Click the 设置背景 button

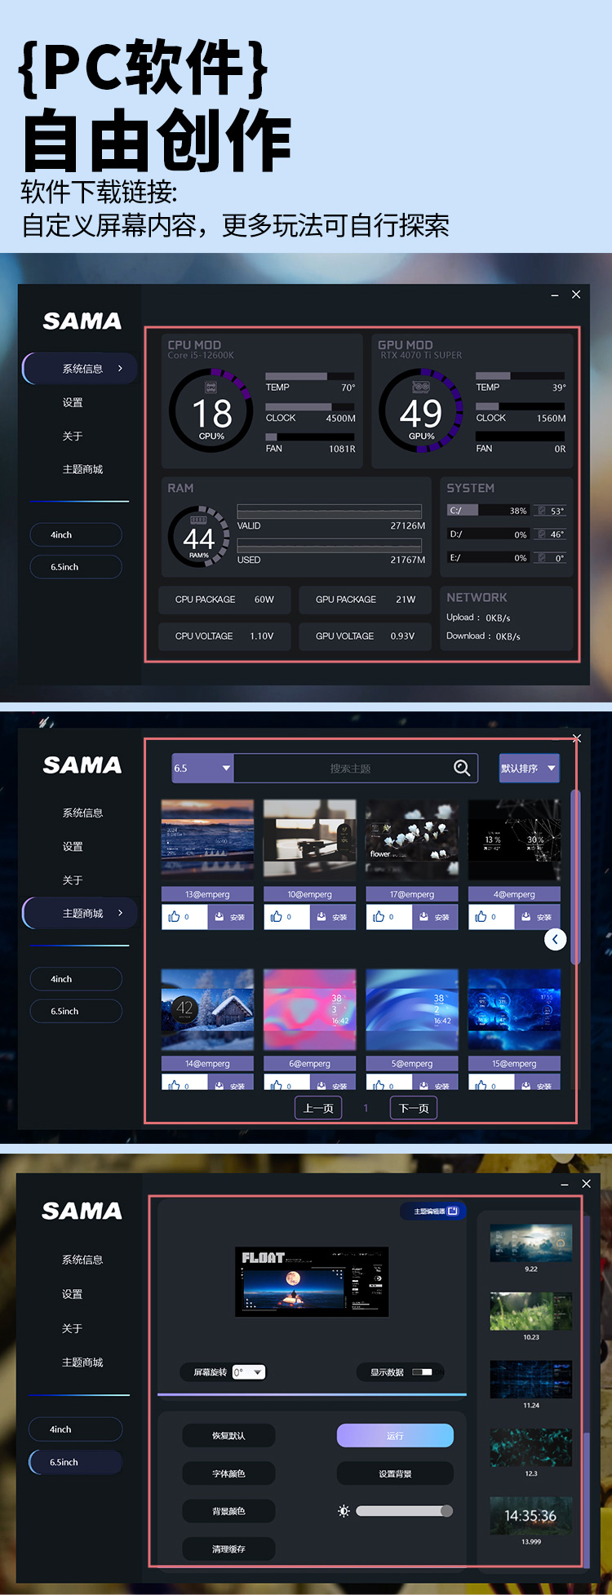(395, 1473)
